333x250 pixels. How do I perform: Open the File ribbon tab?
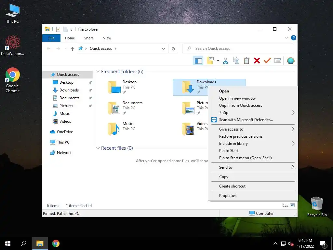51,38
